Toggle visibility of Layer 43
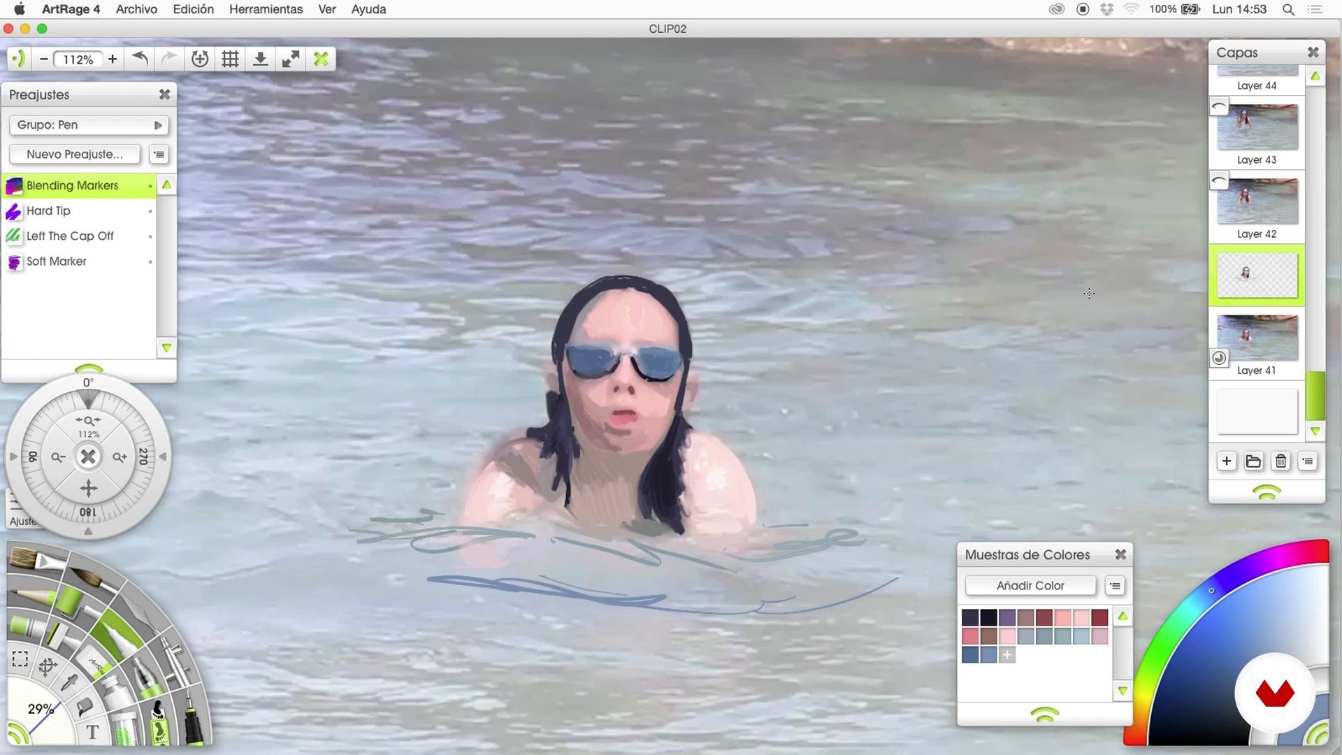Viewport: 1342px width, 755px height. pos(1218,106)
